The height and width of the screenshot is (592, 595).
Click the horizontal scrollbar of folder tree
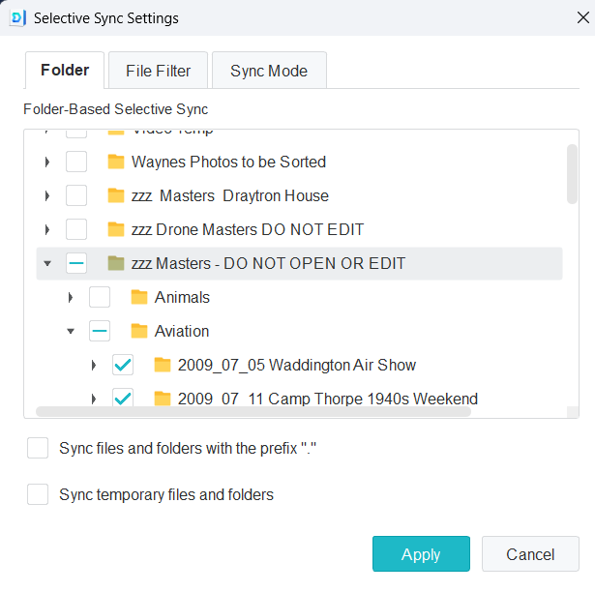coord(253,411)
